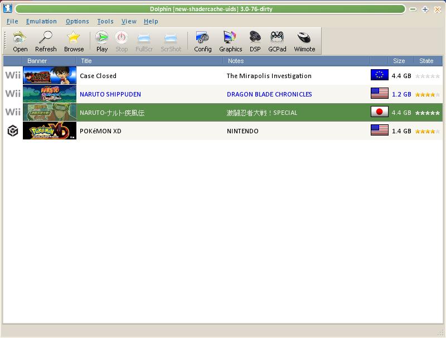The image size is (446, 338).
Task: Sort by Notes column header
Action: coord(297,61)
